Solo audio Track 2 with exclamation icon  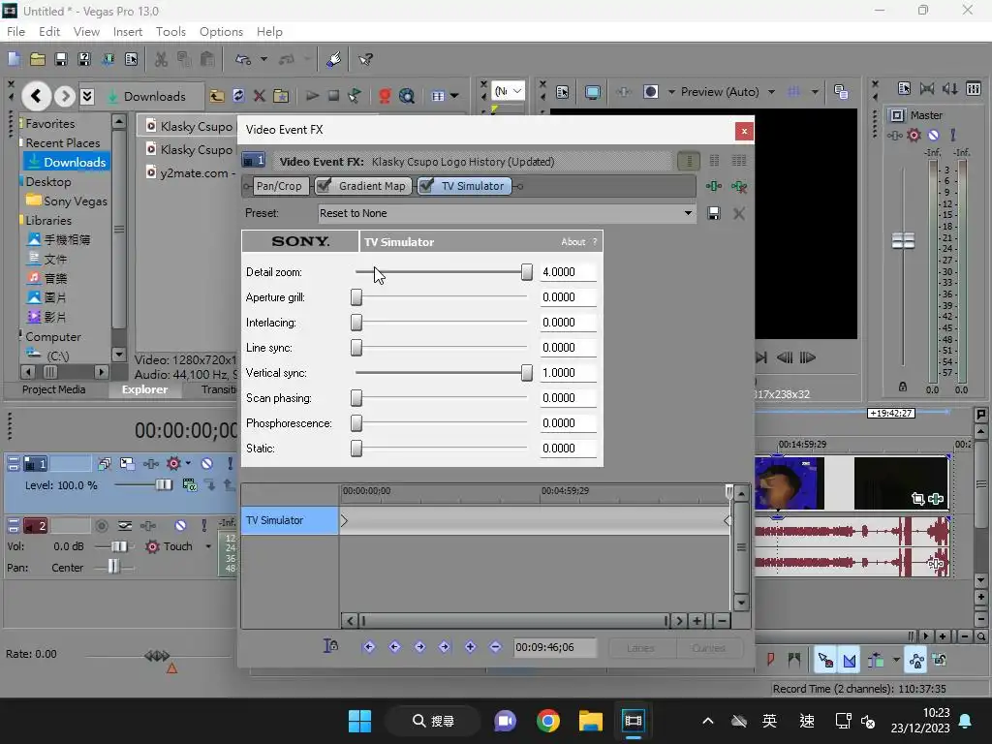pos(203,525)
